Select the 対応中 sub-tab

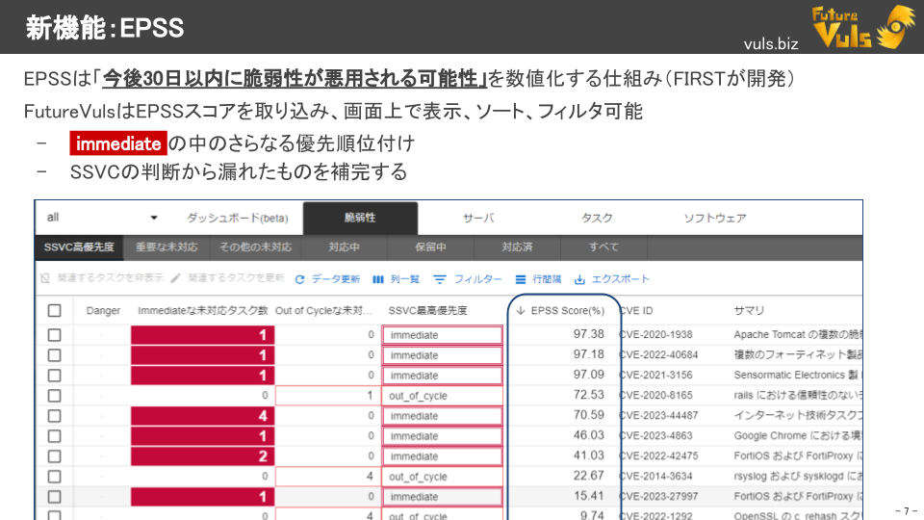tap(344, 247)
